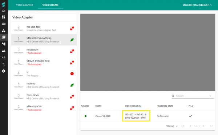Click connected icon for mdemo
This screenshot has width=218, height=135.
click(x=72, y=85)
